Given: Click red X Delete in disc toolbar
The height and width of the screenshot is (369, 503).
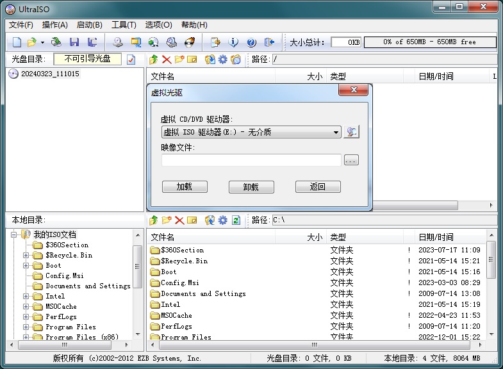Looking at the screenshot, I should click(x=167, y=60).
